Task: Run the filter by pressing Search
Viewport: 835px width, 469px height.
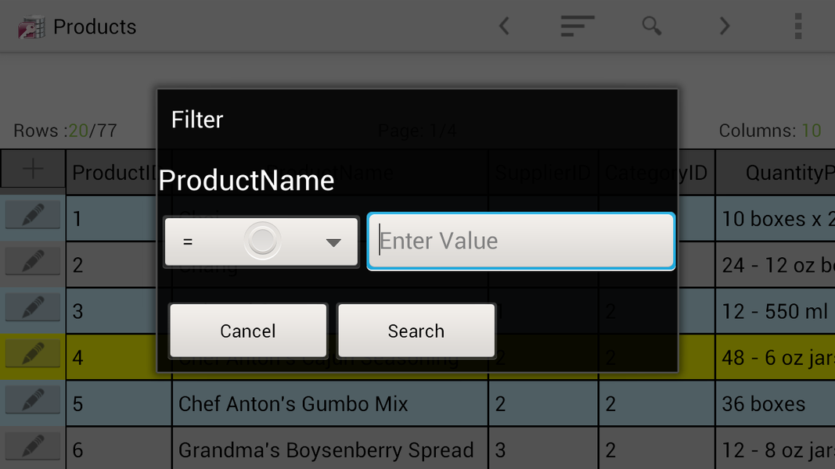Action: [x=416, y=330]
